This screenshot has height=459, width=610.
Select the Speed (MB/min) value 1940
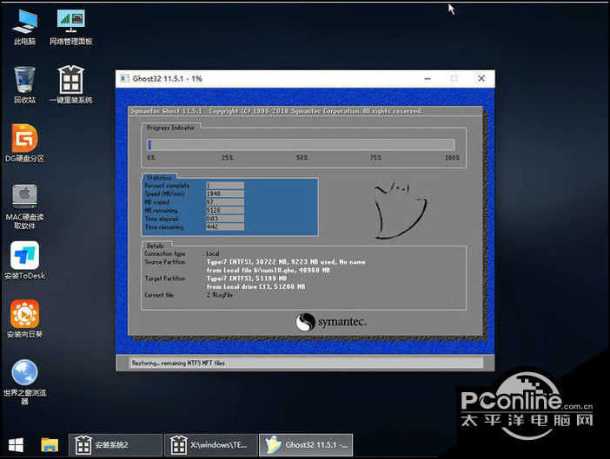[225, 193]
